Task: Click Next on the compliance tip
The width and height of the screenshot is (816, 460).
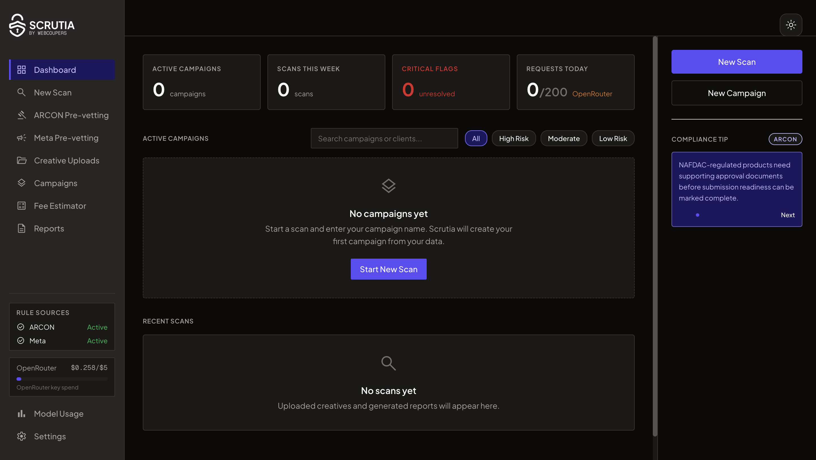Action: point(787,215)
